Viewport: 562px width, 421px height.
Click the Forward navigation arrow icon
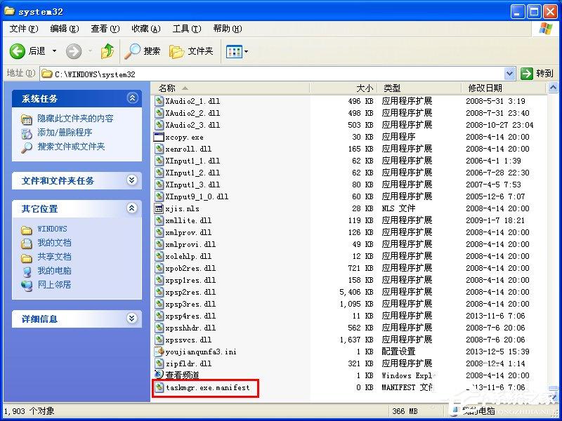(74, 50)
